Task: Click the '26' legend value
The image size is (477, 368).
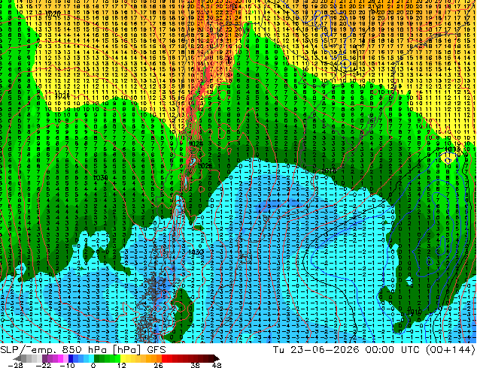Action: (x=158, y=365)
